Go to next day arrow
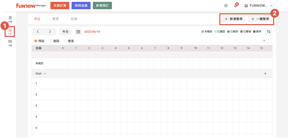Screen dimensions: 288x138 [x=50, y=32]
